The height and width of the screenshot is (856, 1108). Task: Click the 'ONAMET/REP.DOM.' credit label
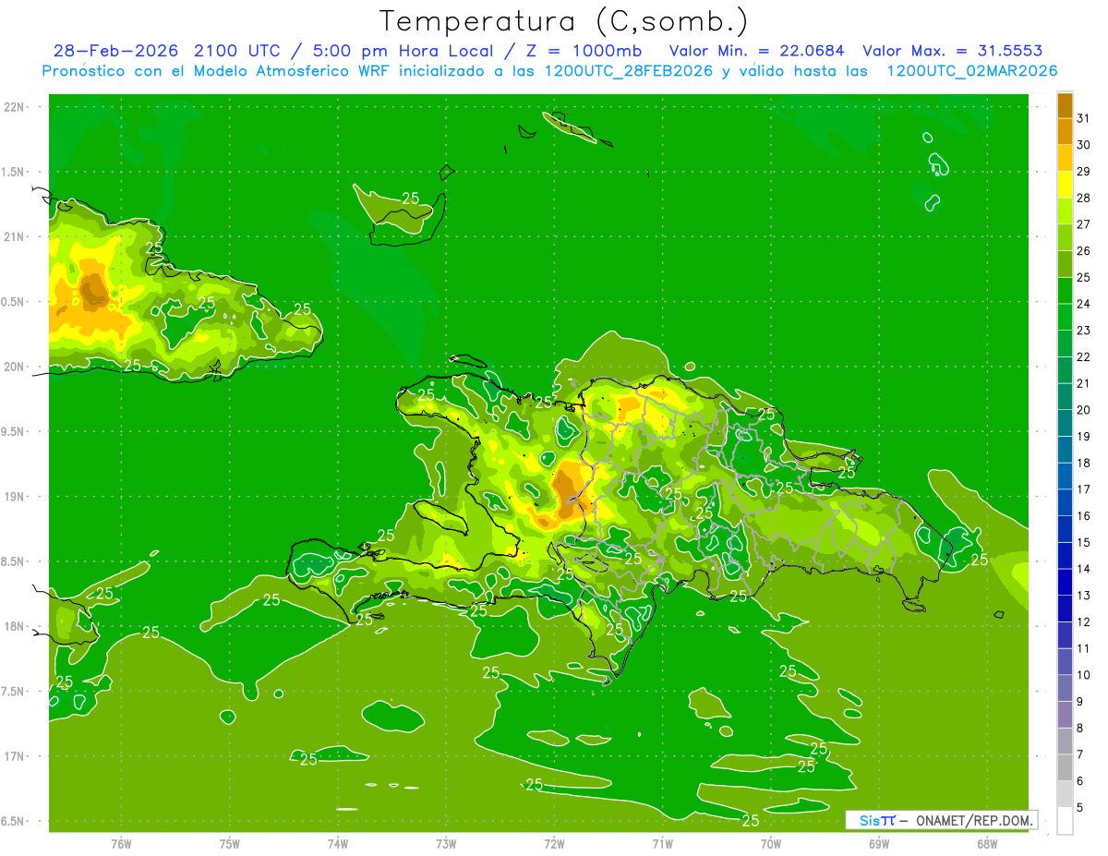[x=975, y=820]
